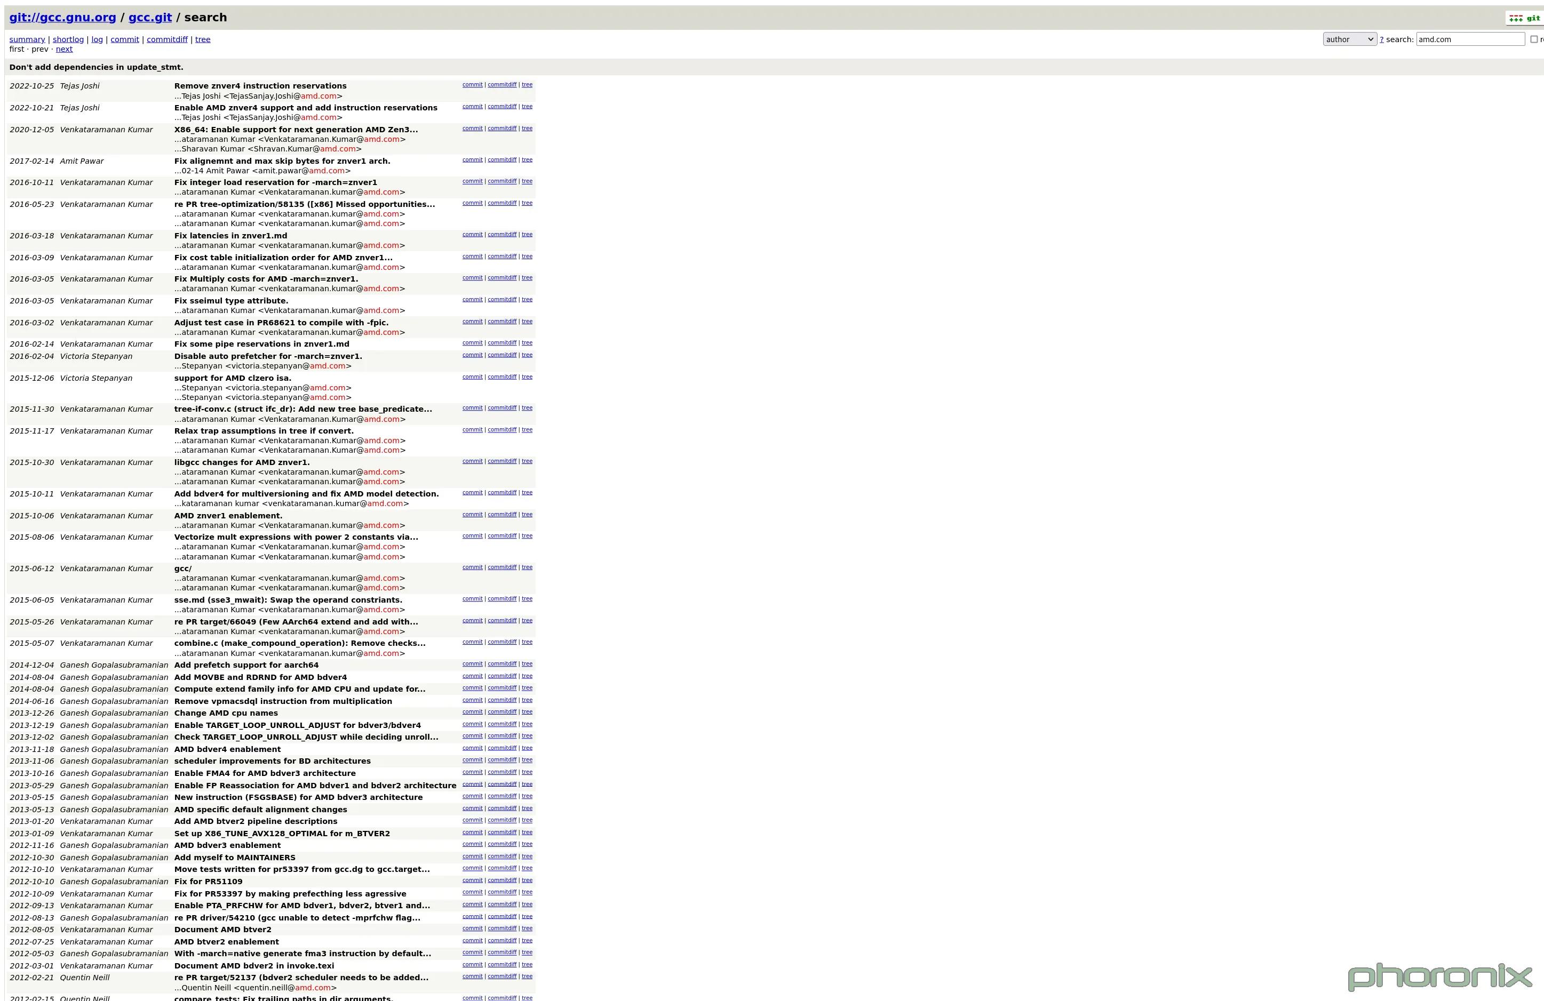This screenshot has width=1544, height=1001.
Task: Open 'Fix latencies in znver1.md' commit title
Action: tap(230, 236)
